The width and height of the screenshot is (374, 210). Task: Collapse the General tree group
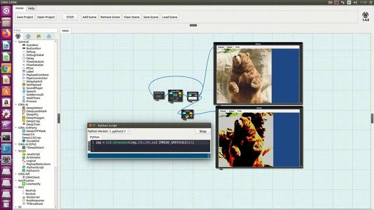point(16,41)
